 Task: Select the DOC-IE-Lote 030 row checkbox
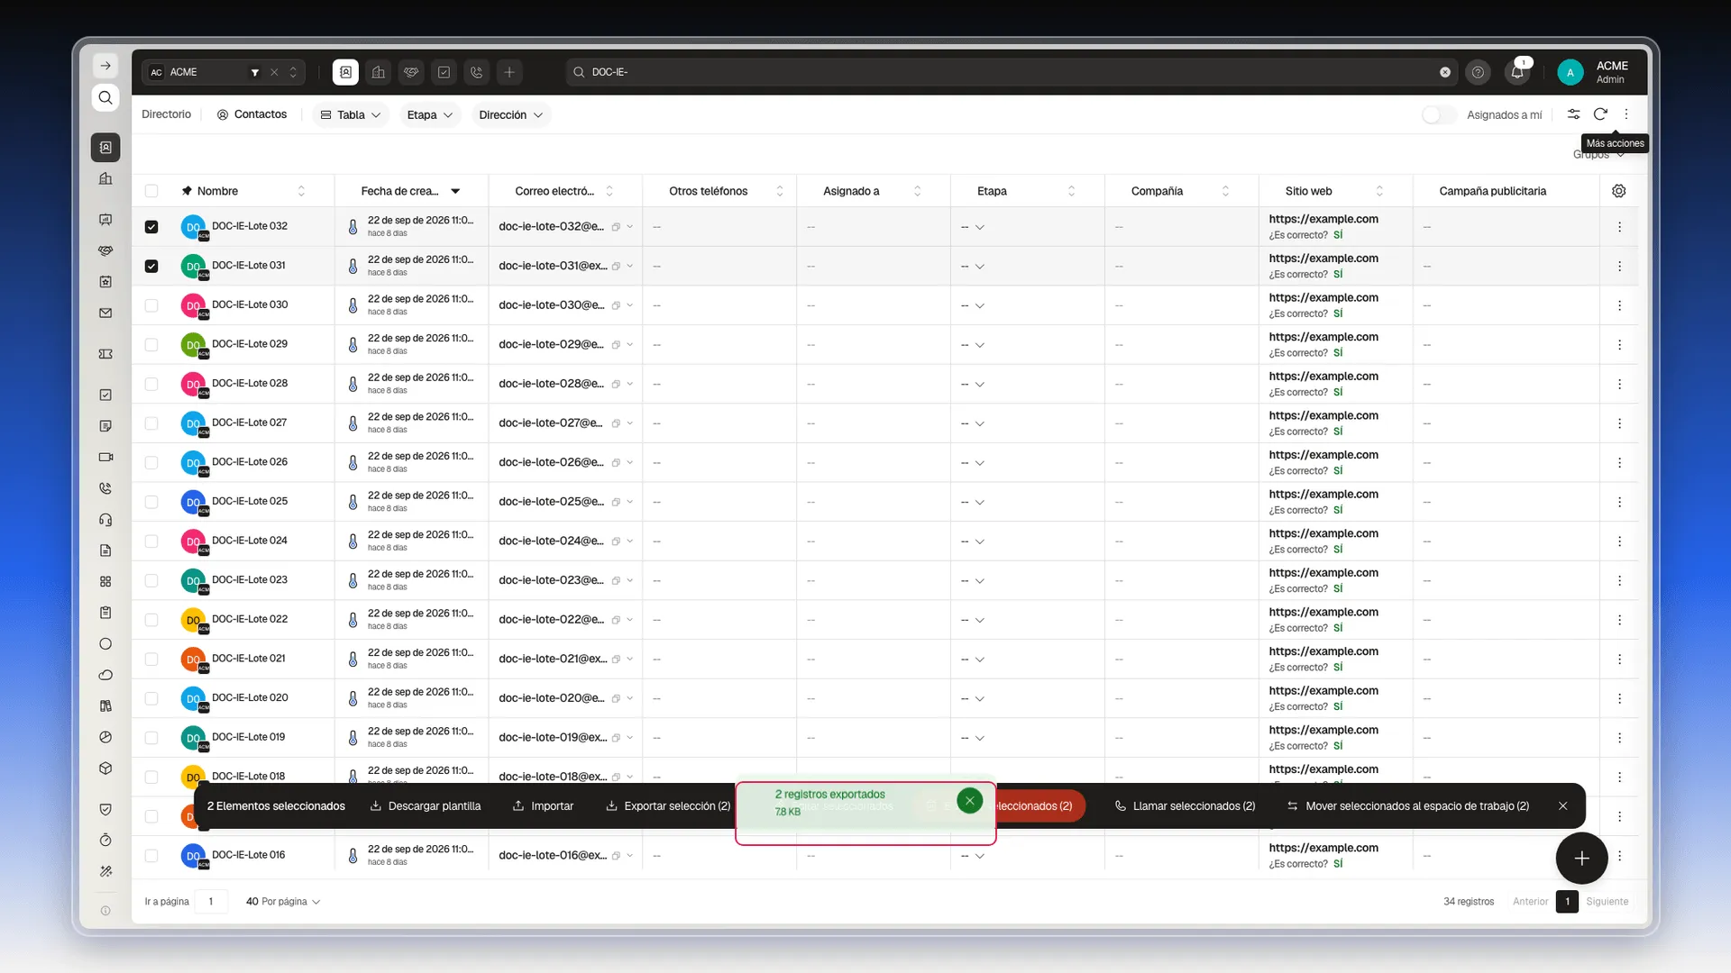(x=151, y=305)
